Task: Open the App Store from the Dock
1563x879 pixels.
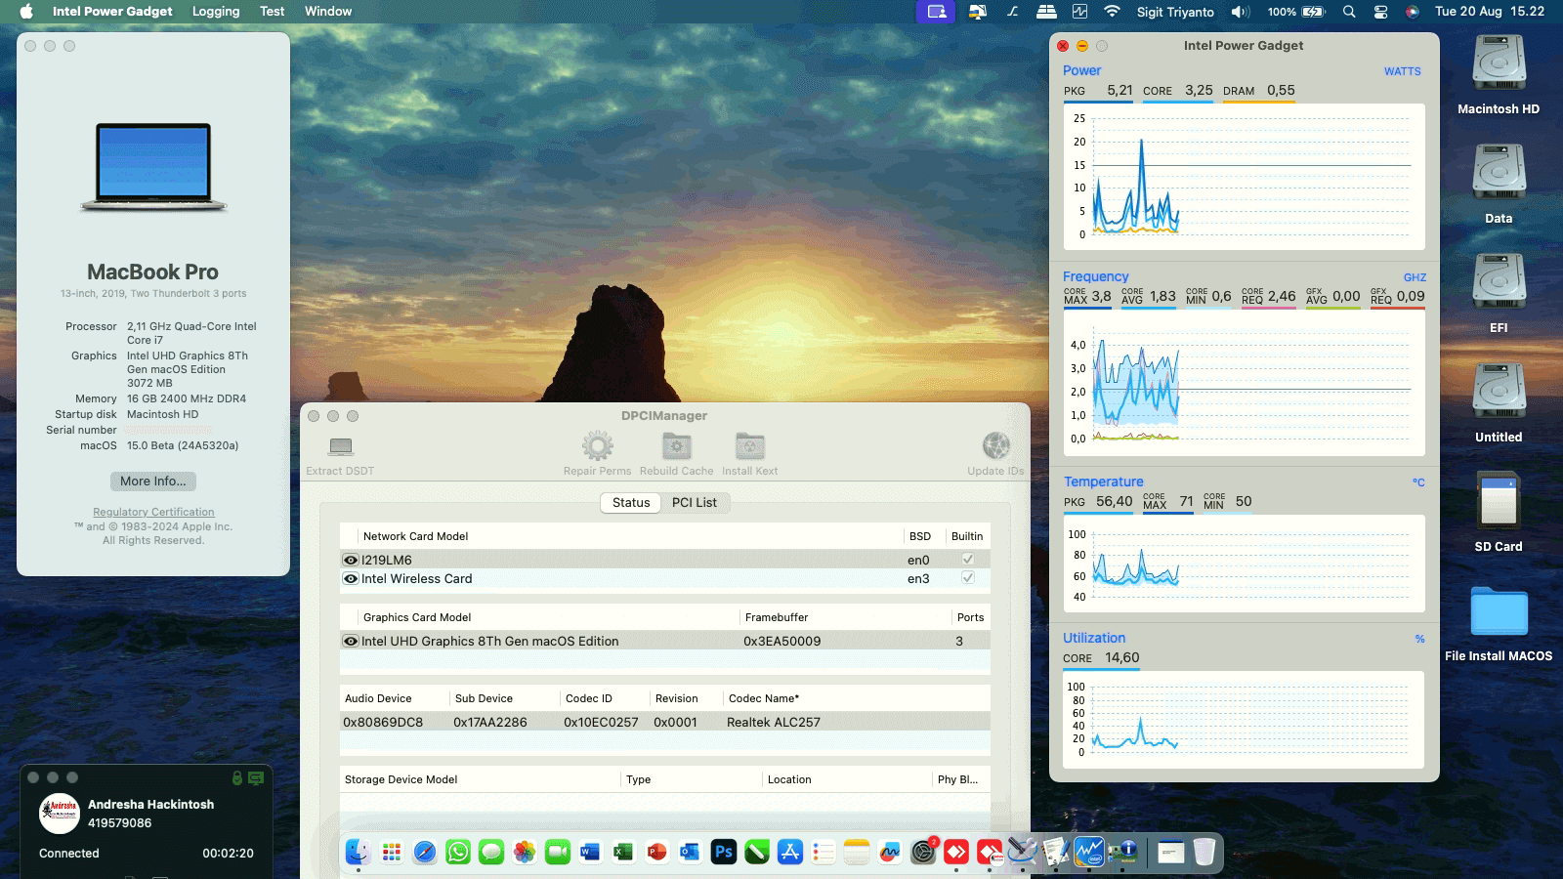Action: point(789,852)
